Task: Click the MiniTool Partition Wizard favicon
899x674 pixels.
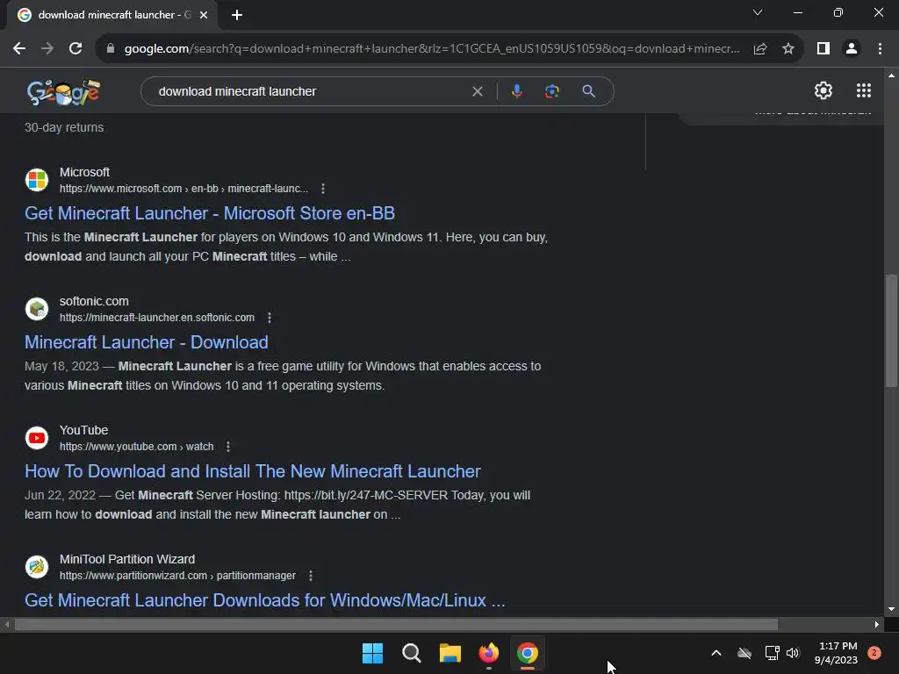Action: coord(37,567)
